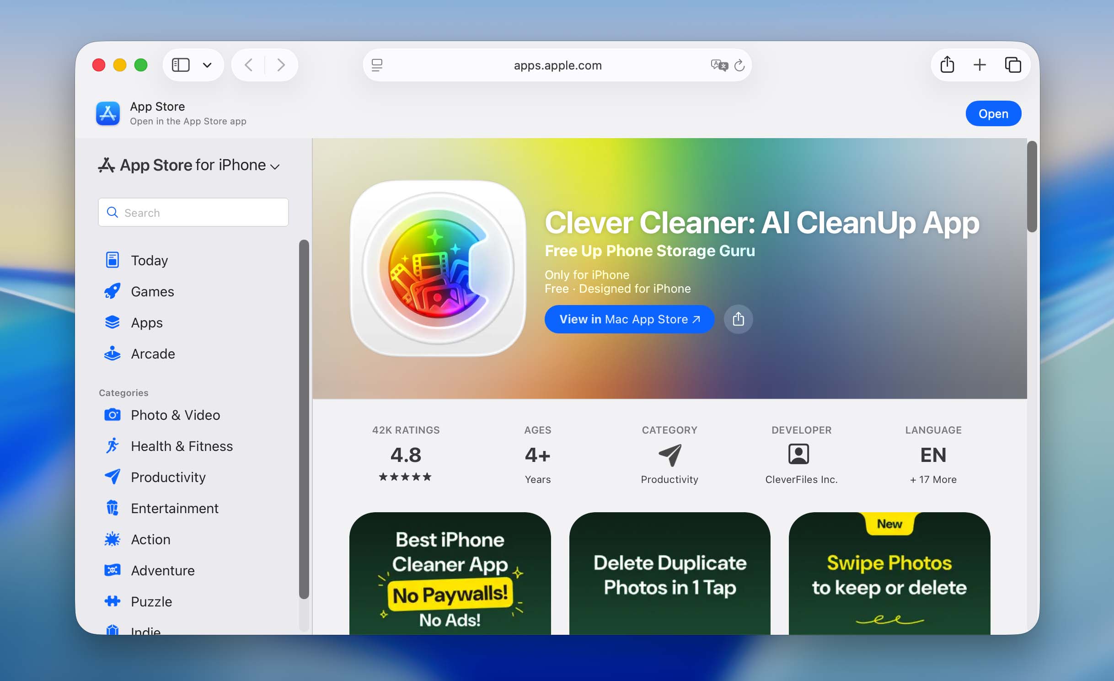Select the Health & Fitness category
Screen dimensions: 1114x681
(x=181, y=446)
